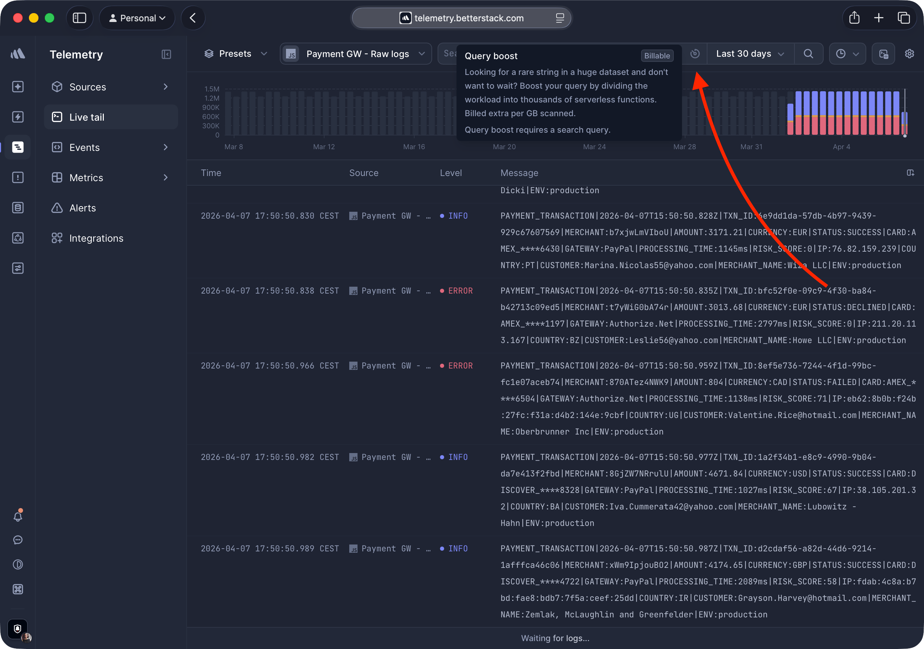Toggle column options beside the Message header
This screenshot has height=649, width=924.
coord(911,173)
